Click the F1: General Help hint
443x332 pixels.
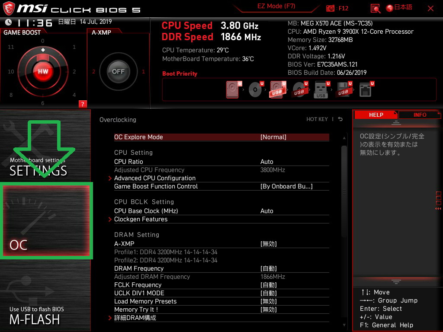pos(386,325)
